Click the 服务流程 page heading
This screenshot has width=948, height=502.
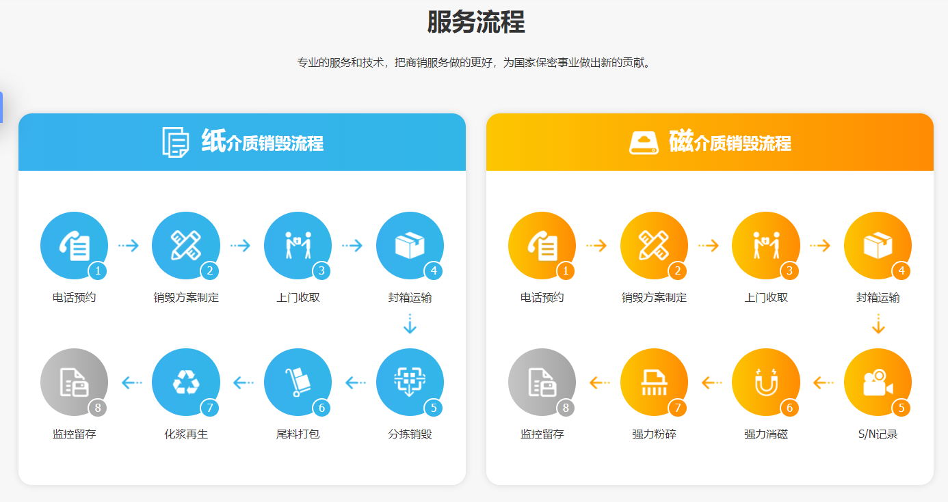[x=476, y=22]
